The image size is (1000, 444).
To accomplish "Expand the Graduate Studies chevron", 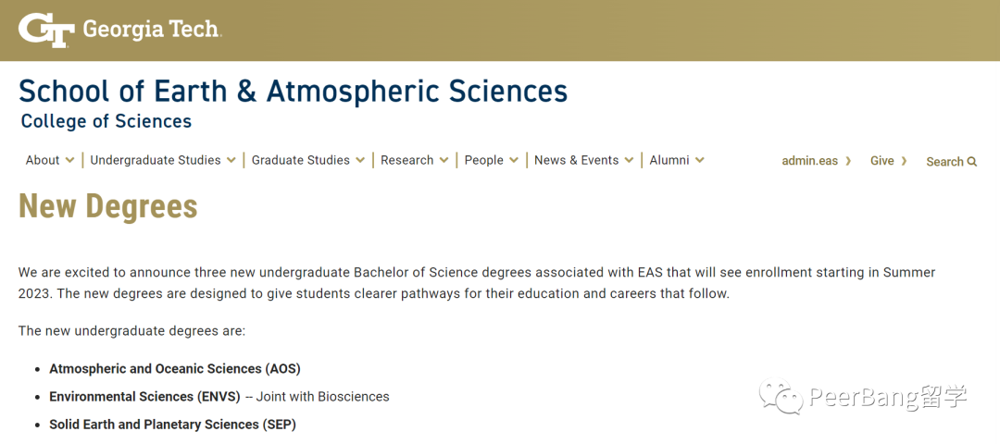I will (360, 161).
